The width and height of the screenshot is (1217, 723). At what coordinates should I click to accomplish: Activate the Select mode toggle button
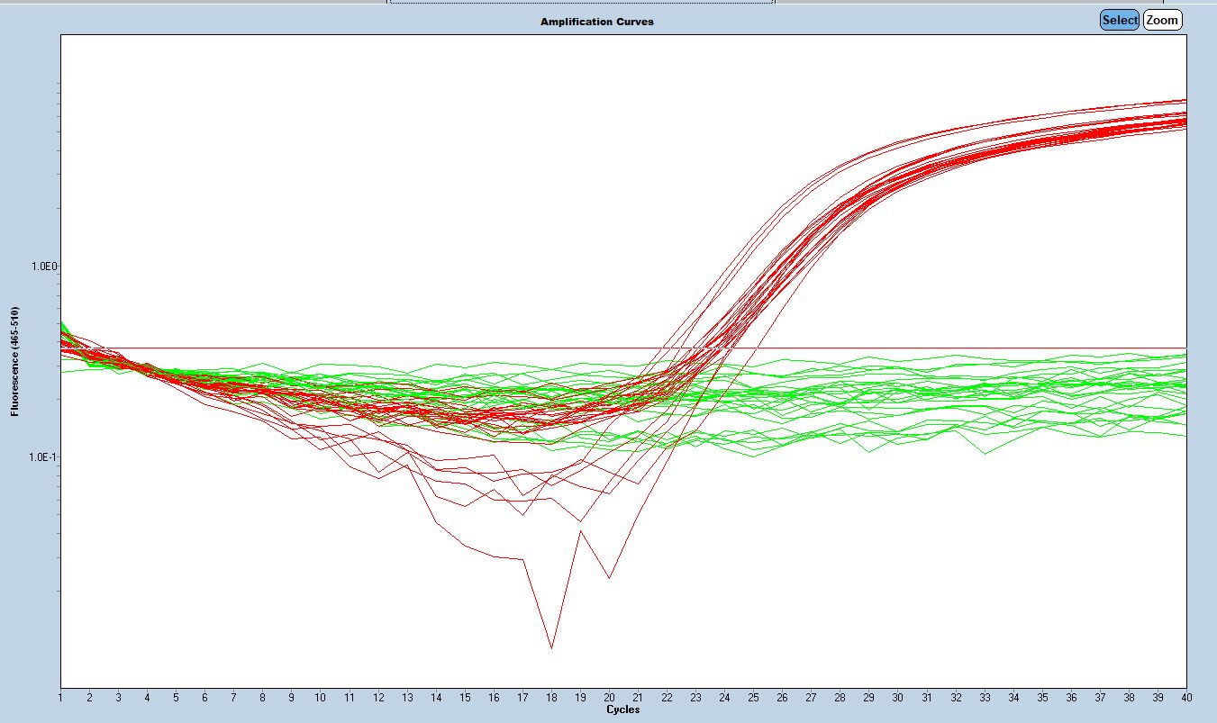click(x=1120, y=20)
